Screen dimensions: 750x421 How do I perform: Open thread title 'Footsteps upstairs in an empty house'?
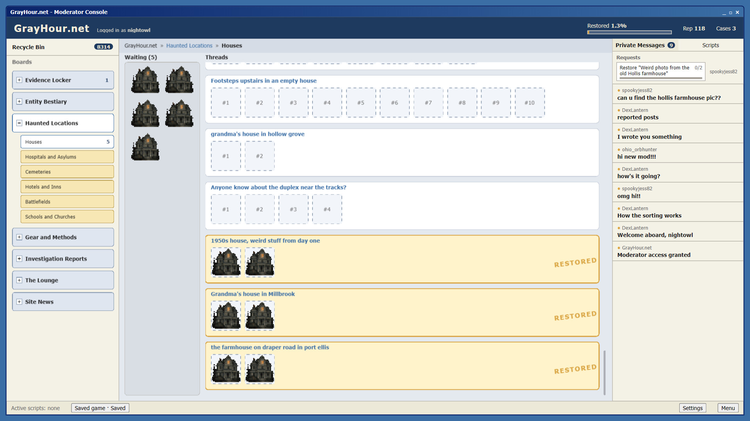[x=263, y=81]
